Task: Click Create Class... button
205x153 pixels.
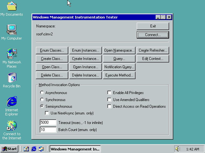Action: tap(52, 59)
